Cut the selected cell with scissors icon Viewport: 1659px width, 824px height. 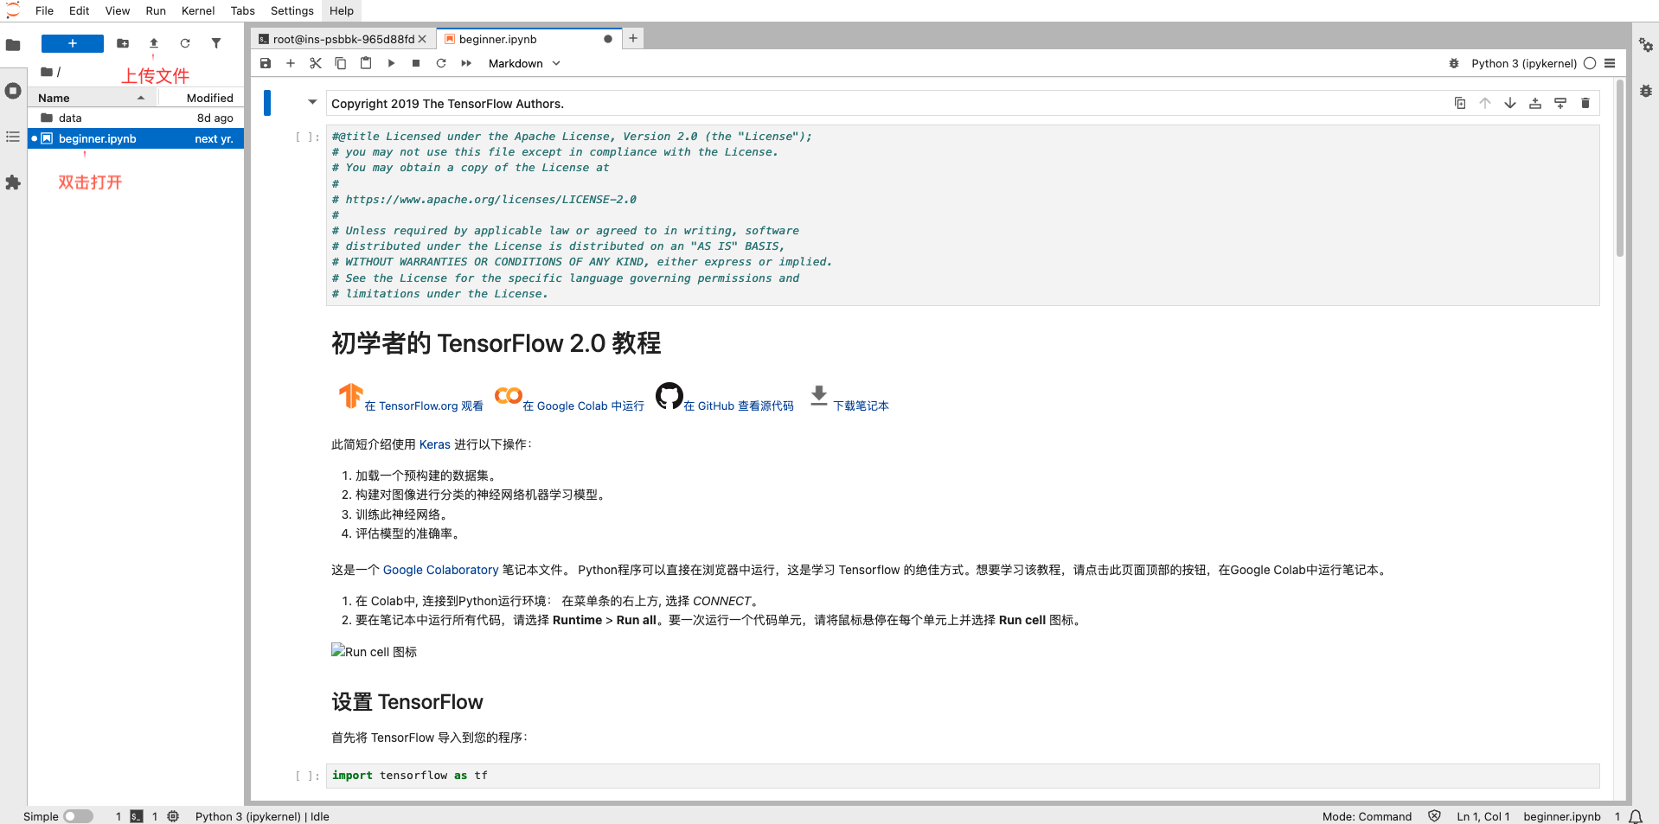click(316, 63)
